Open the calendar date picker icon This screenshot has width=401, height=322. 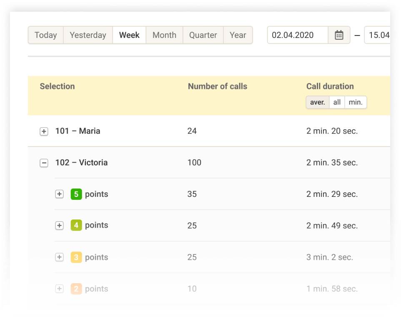(339, 35)
